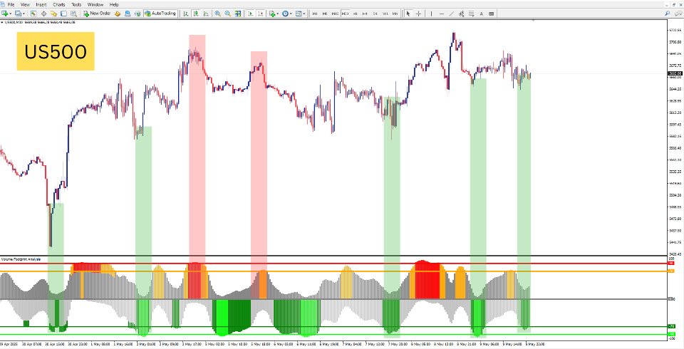Viewport: 684px width, 349px height.
Task: Toggle Chart Shift mode
Action: [x=261, y=14]
